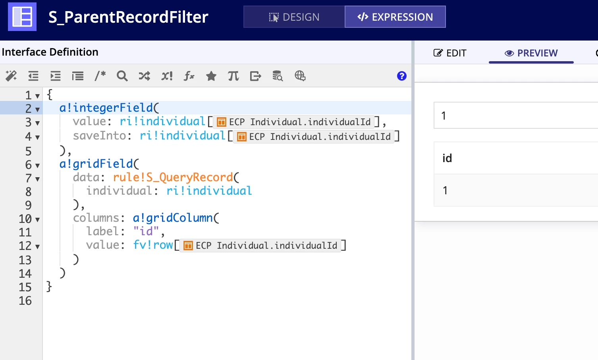Image resolution: width=598 pixels, height=360 pixels.
Task: Open search with the magnifier icon
Action: 122,75
